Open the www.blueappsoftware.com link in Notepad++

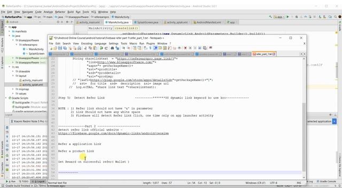pyautogui.click(x=125, y=62)
